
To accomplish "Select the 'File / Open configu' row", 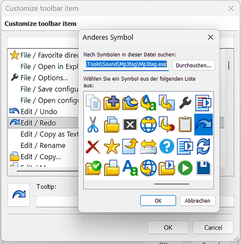I will [43, 101].
